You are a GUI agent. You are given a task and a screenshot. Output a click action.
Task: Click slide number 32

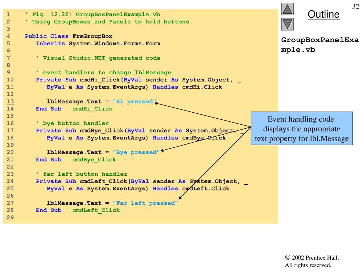[x=356, y=6]
